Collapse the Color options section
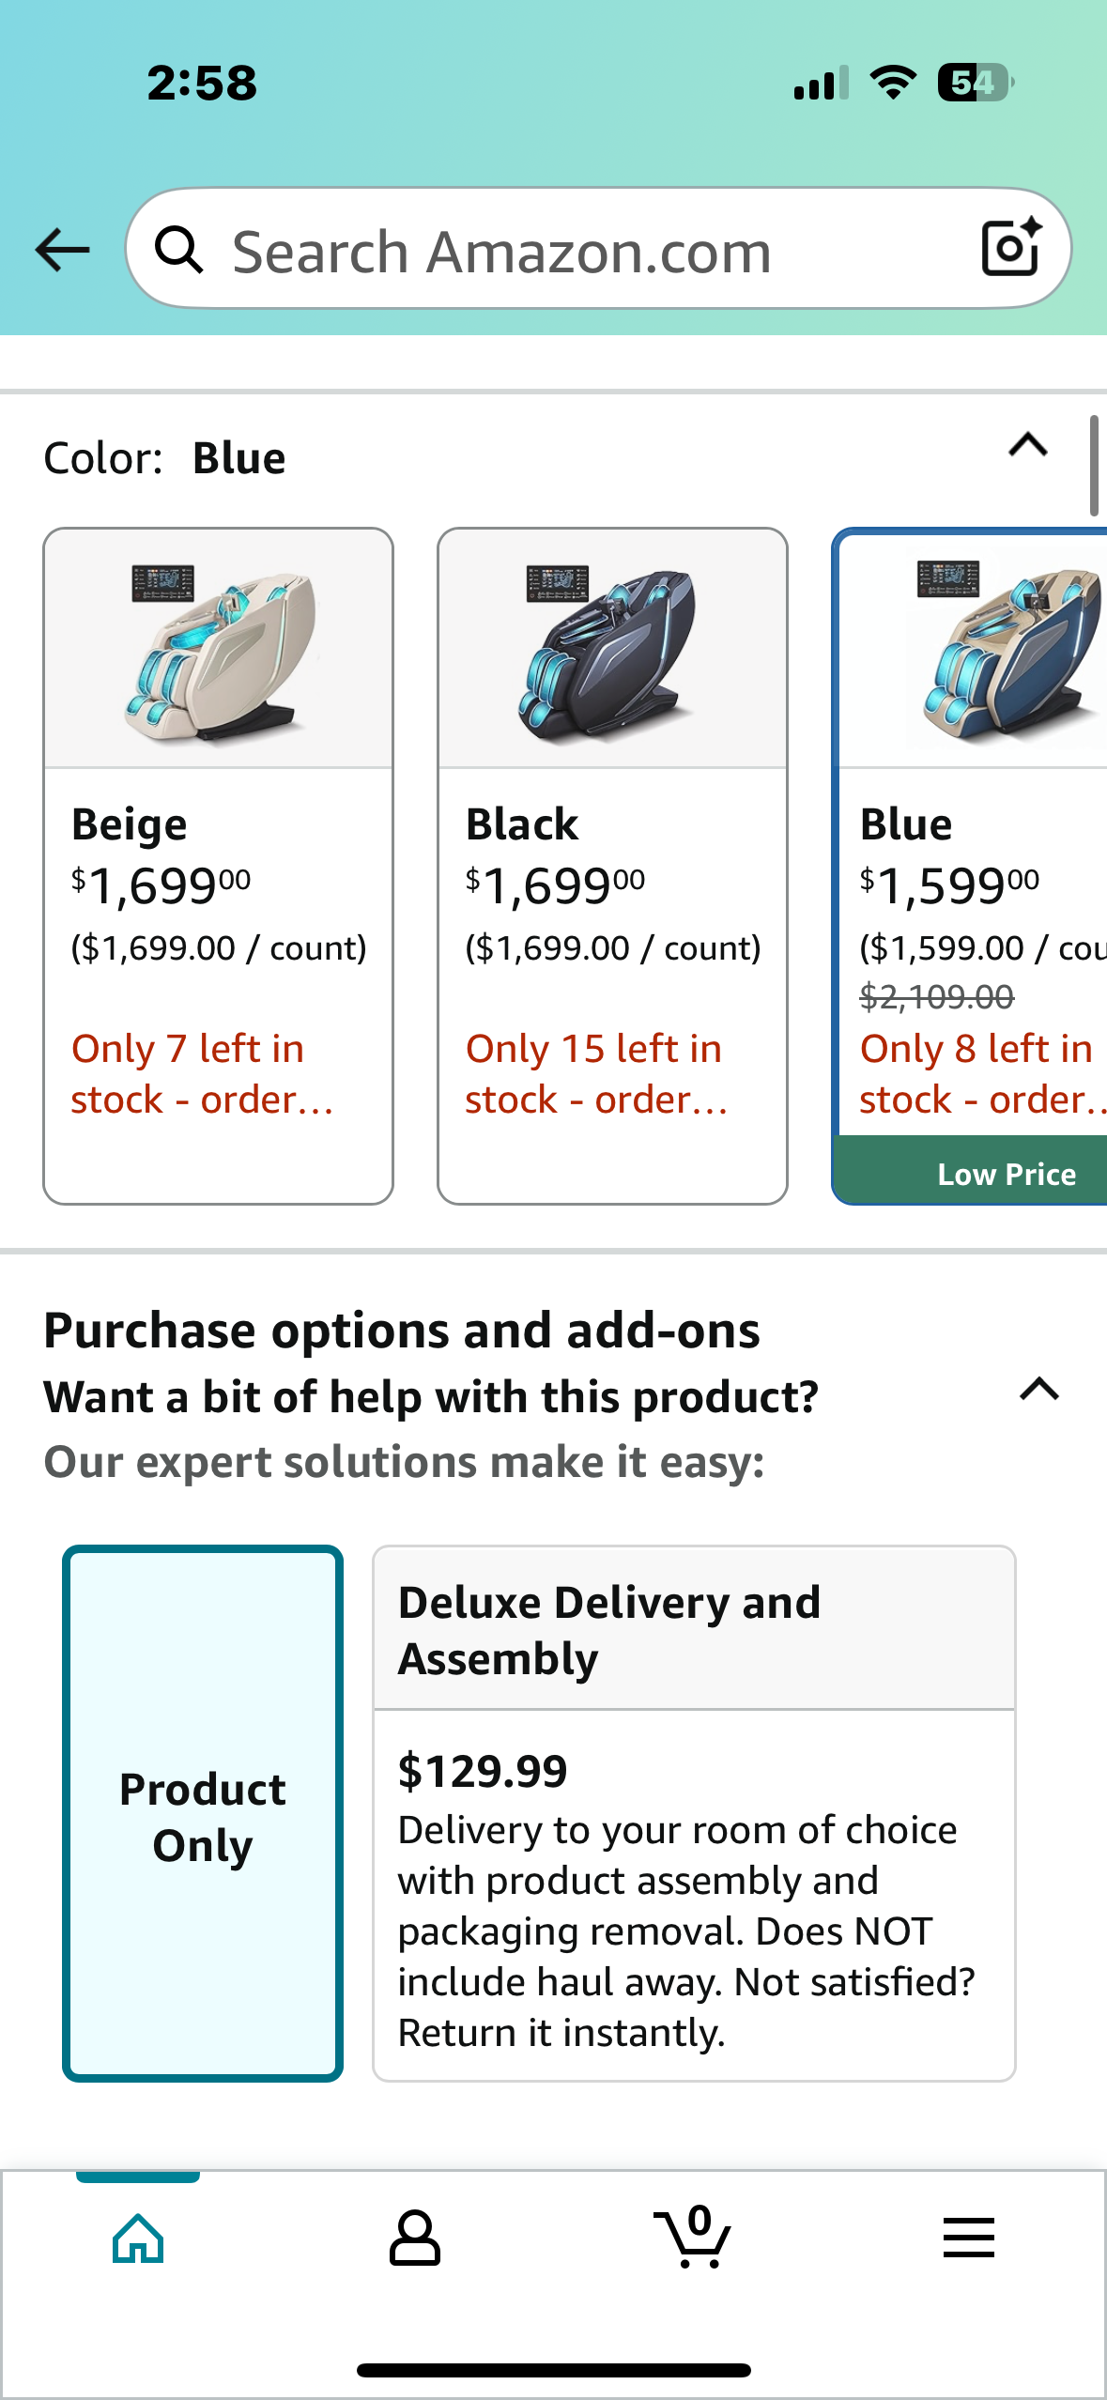 click(1028, 445)
